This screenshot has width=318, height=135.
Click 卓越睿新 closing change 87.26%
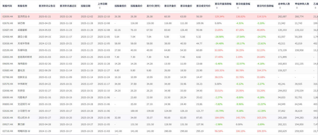click(240, 30)
